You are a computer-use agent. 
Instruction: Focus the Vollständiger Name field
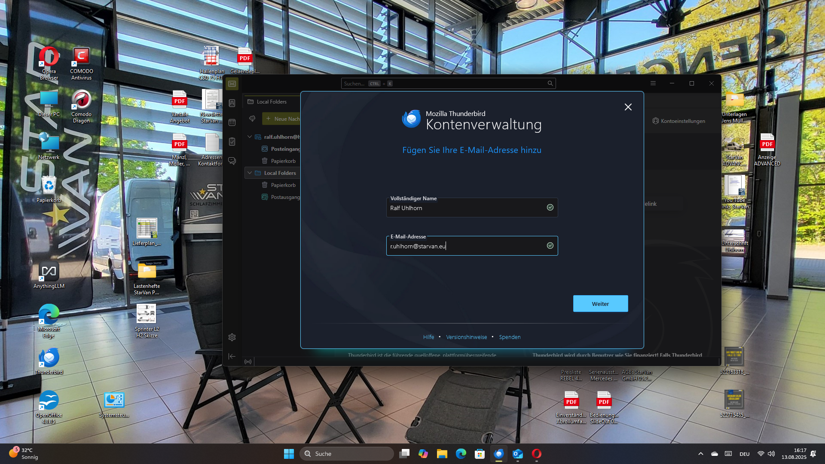(x=466, y=208)
